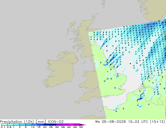
Task: Click the 0.1–0.5 mm legend swatch
Action: coord(4,125)
